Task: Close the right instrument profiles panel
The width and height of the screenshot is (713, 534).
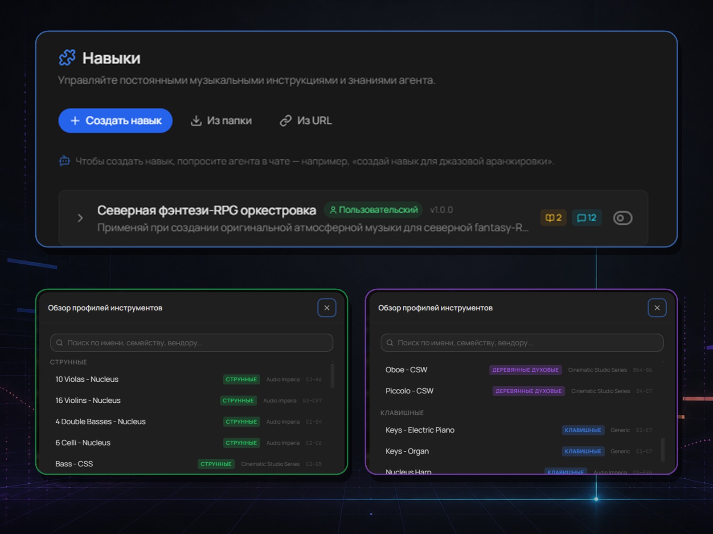Action: tap(657, 308)
